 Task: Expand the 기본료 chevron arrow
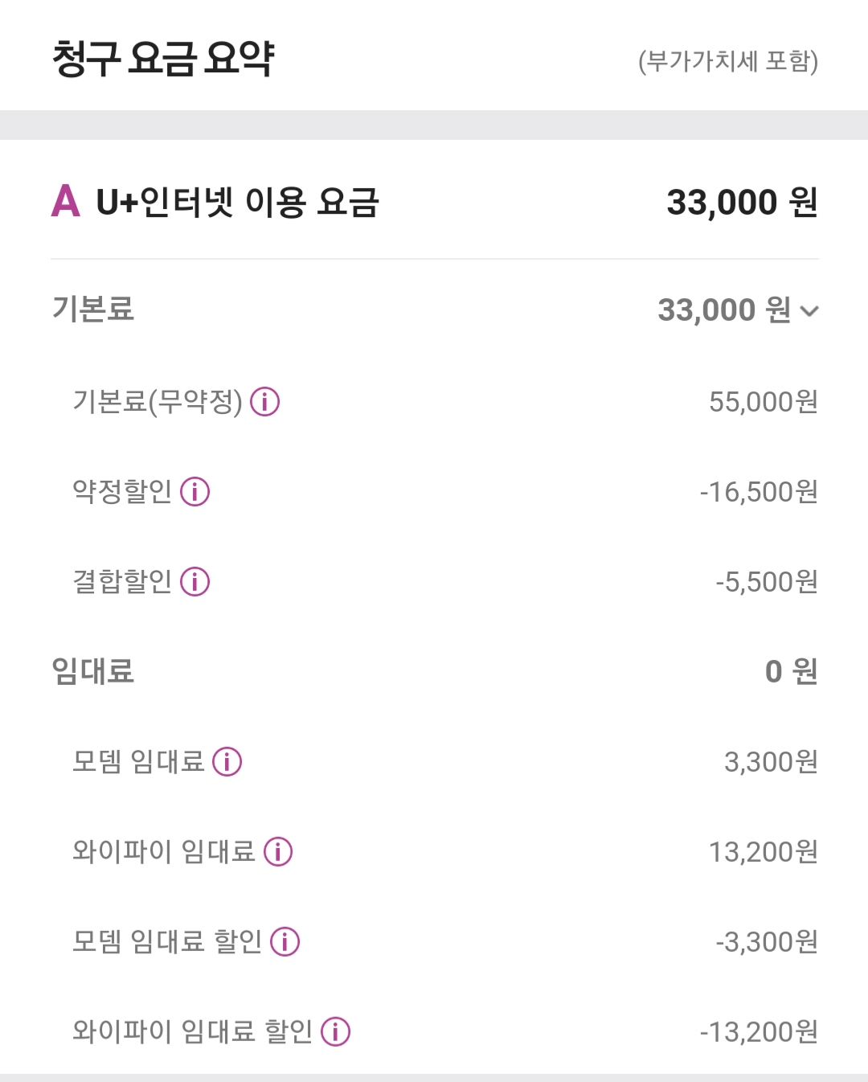[x=809, y=311]
